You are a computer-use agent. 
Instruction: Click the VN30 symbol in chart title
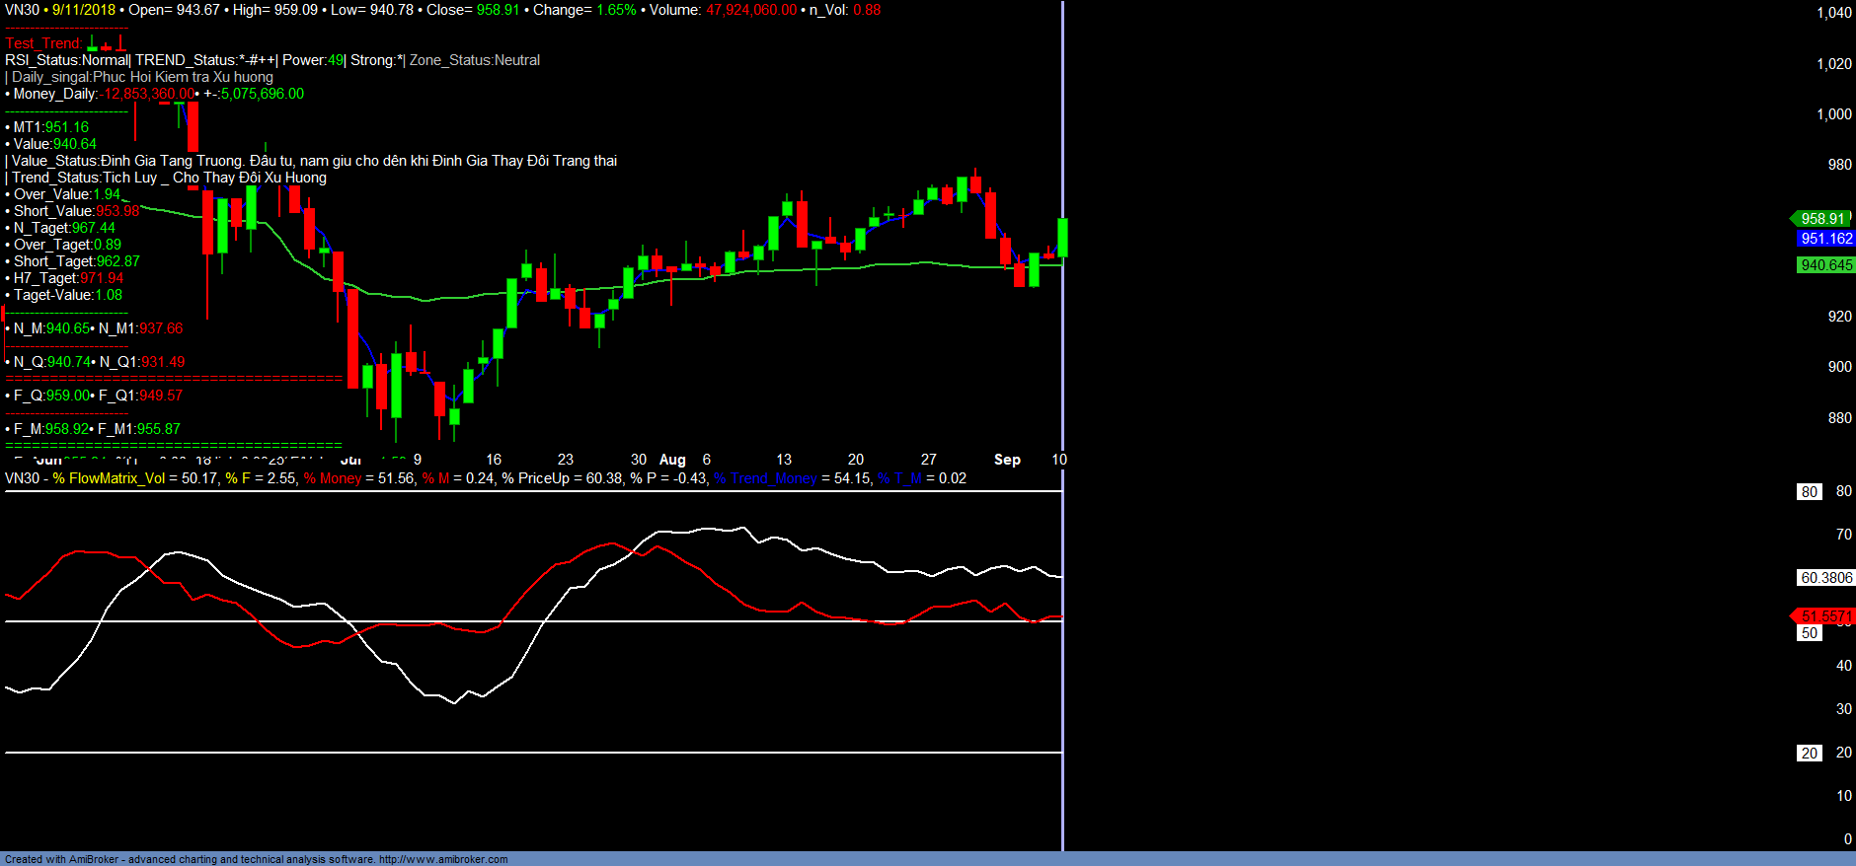click(22, 10)
